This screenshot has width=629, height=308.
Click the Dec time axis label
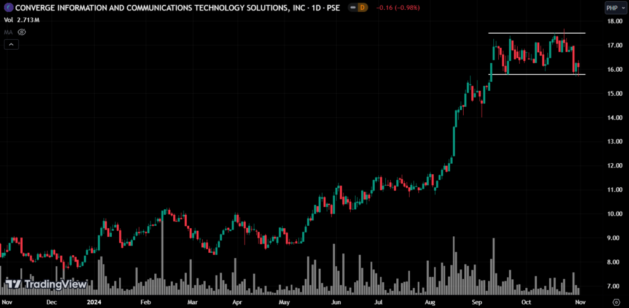point(51,302)
